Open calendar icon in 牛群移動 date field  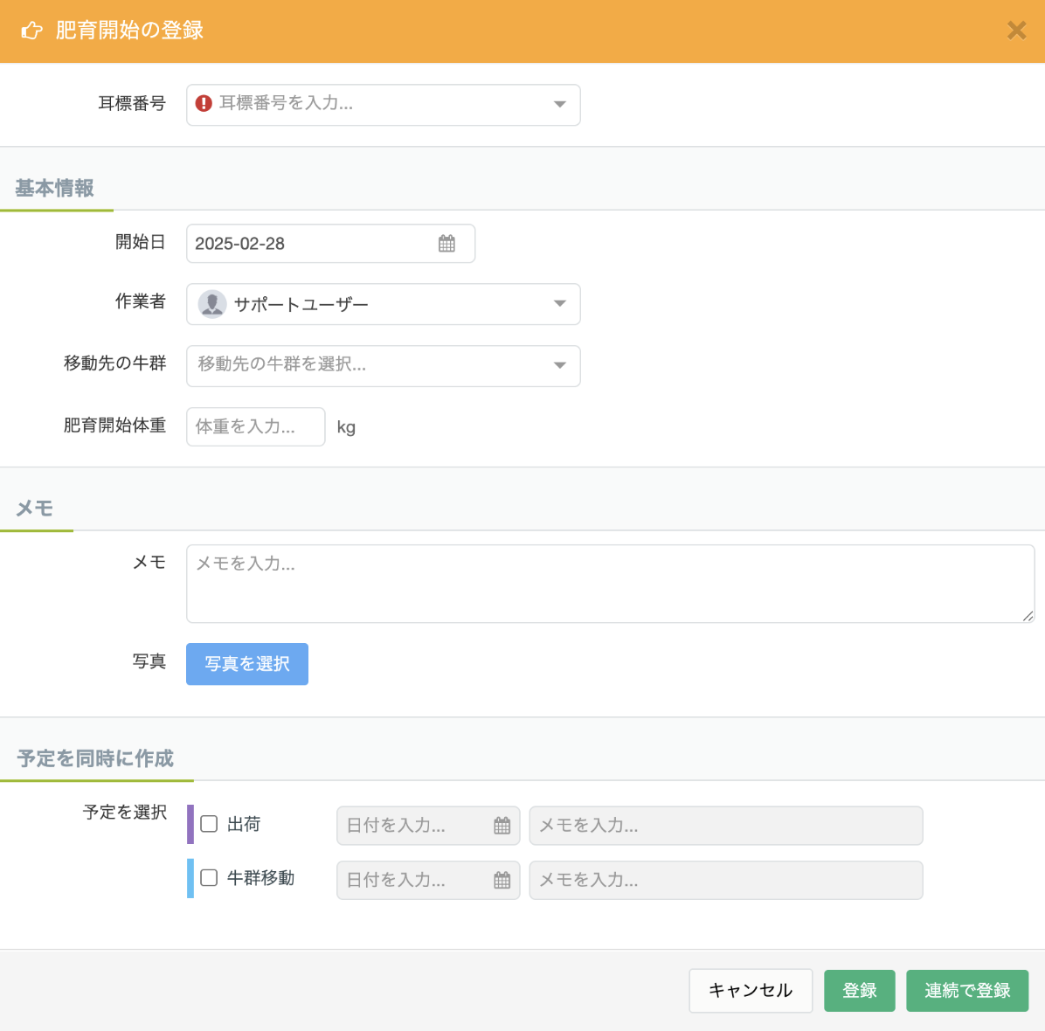(502, 881)
